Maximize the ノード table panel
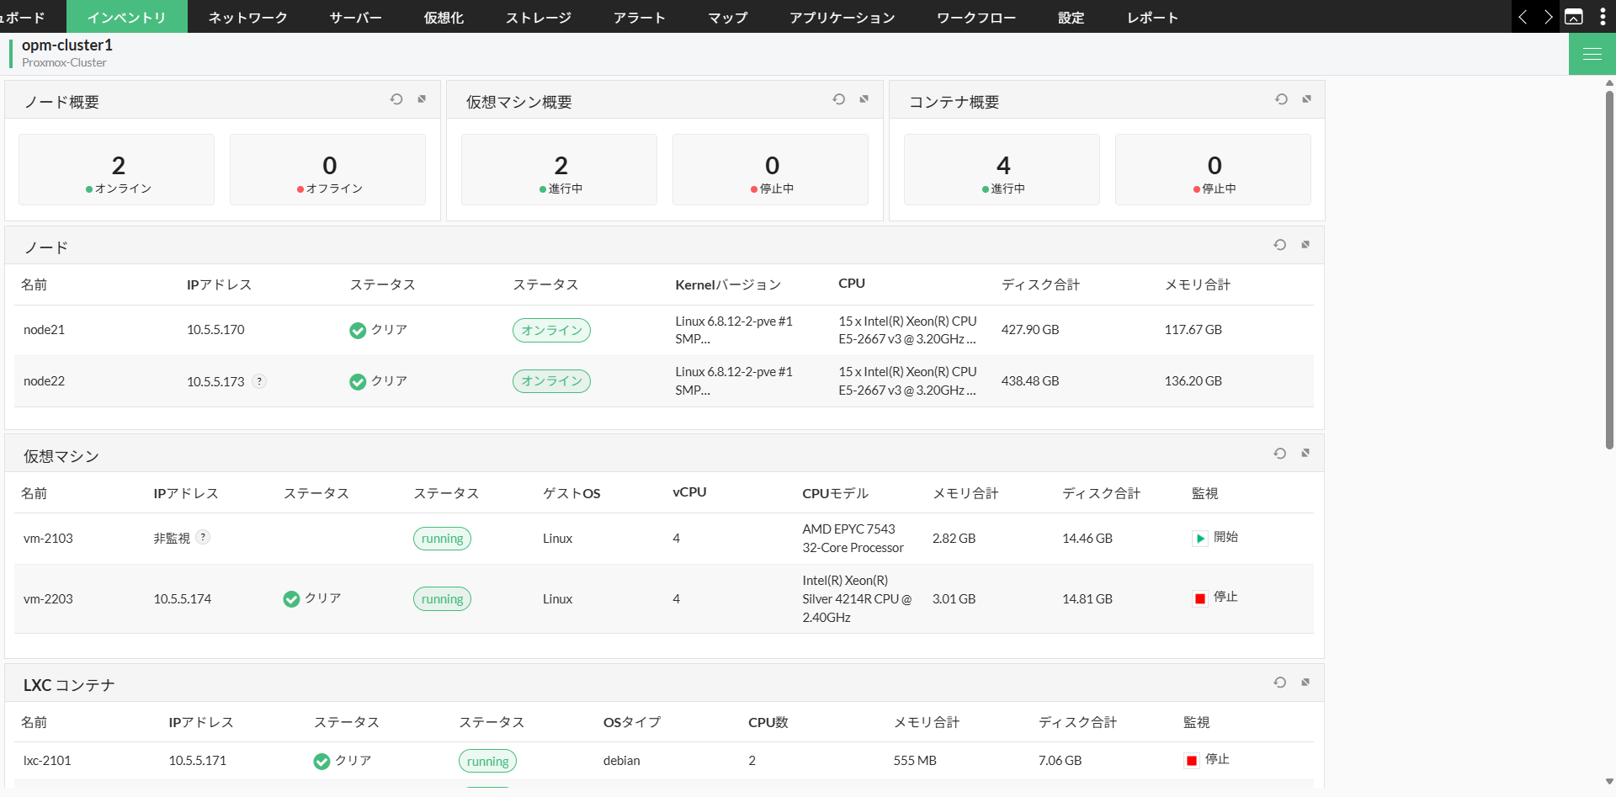1616x797 pixels. pos(1305,245)
